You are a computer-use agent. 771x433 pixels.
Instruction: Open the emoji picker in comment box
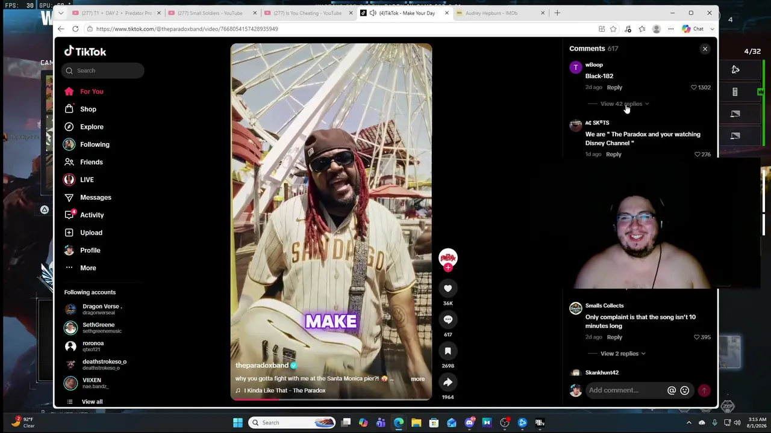coord(684,391)
